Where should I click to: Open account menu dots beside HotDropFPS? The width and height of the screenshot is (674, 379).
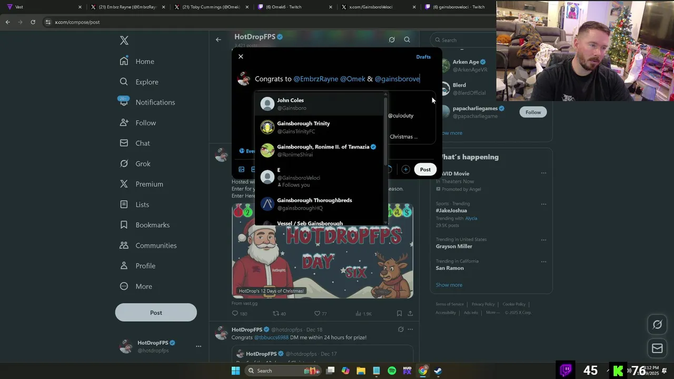click(x=199, y=346)
